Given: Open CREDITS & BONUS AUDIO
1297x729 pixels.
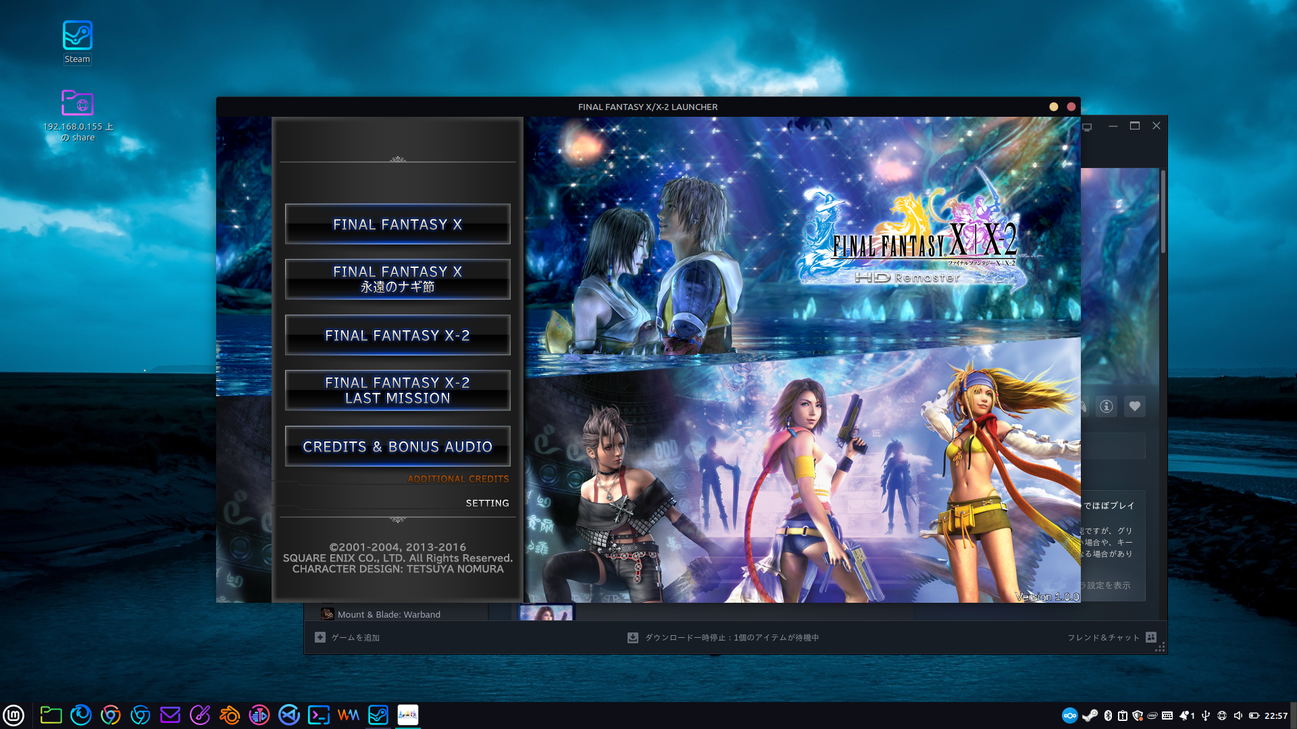Looking at the screenshot, I should coord(397,446).
